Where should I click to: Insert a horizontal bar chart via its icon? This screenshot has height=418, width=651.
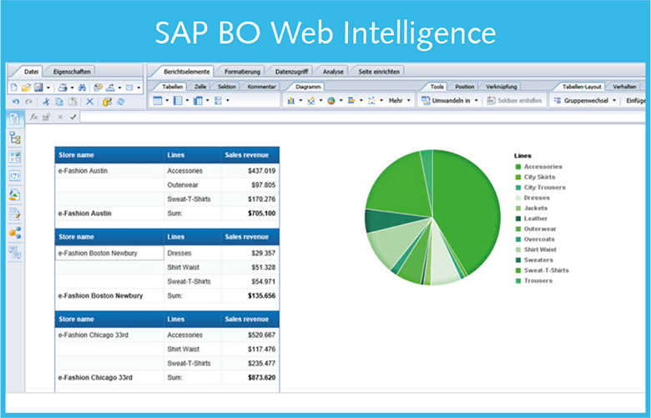351,100
